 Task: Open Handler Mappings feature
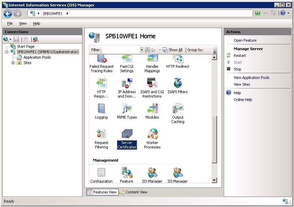point(152,64)
